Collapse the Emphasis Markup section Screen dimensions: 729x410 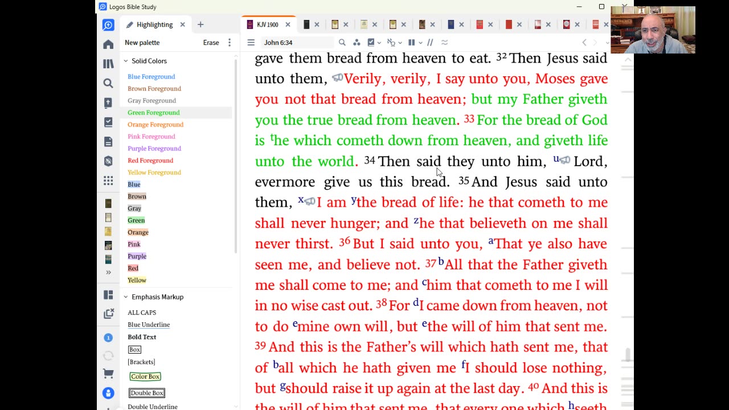click(x=126, y=297)
